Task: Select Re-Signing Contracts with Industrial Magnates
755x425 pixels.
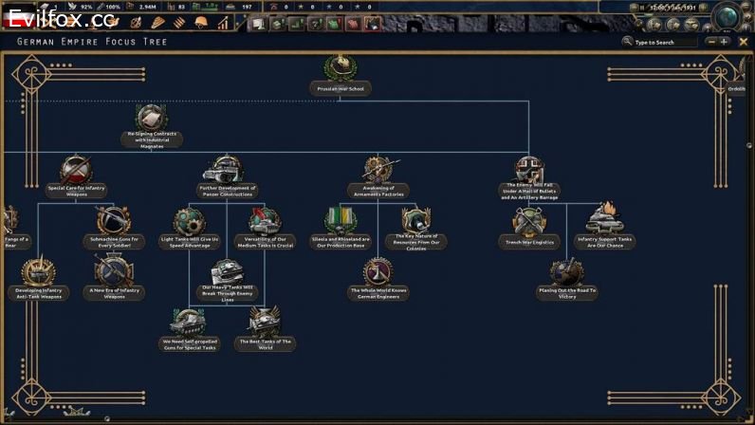Action: 151,121
